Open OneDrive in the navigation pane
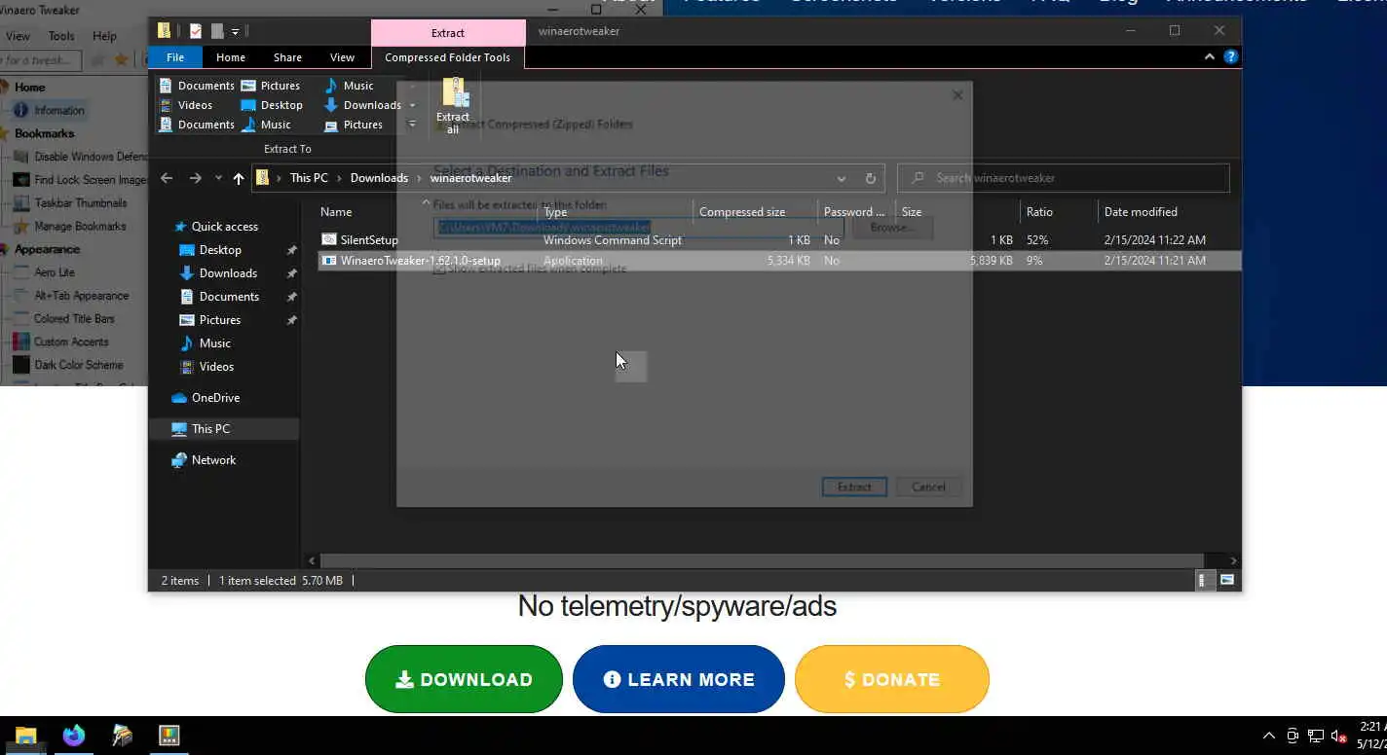This screenshot has width=1387, height=755. pos(215,398)
